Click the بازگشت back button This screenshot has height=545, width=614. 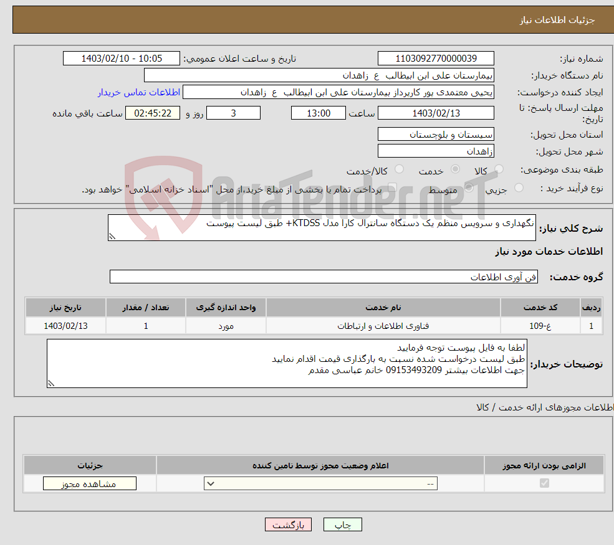(288, 524)
